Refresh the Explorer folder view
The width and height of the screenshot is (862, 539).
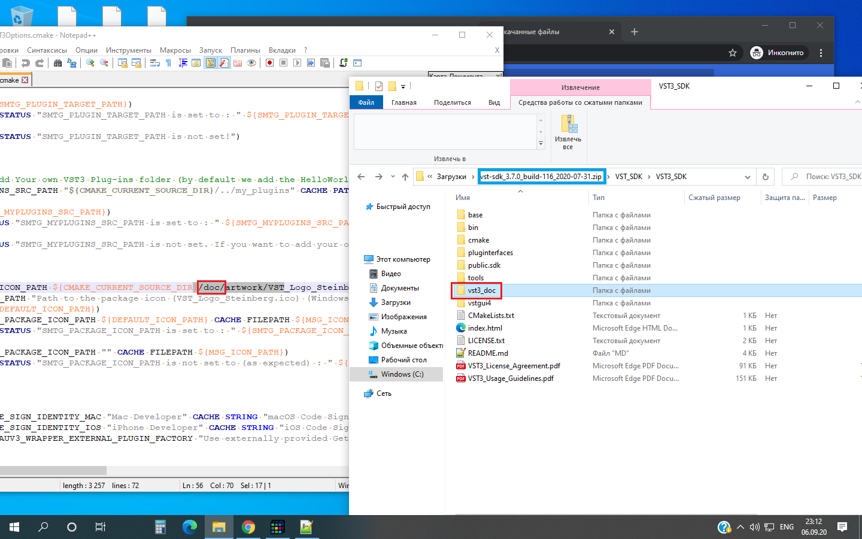[765, 177]
